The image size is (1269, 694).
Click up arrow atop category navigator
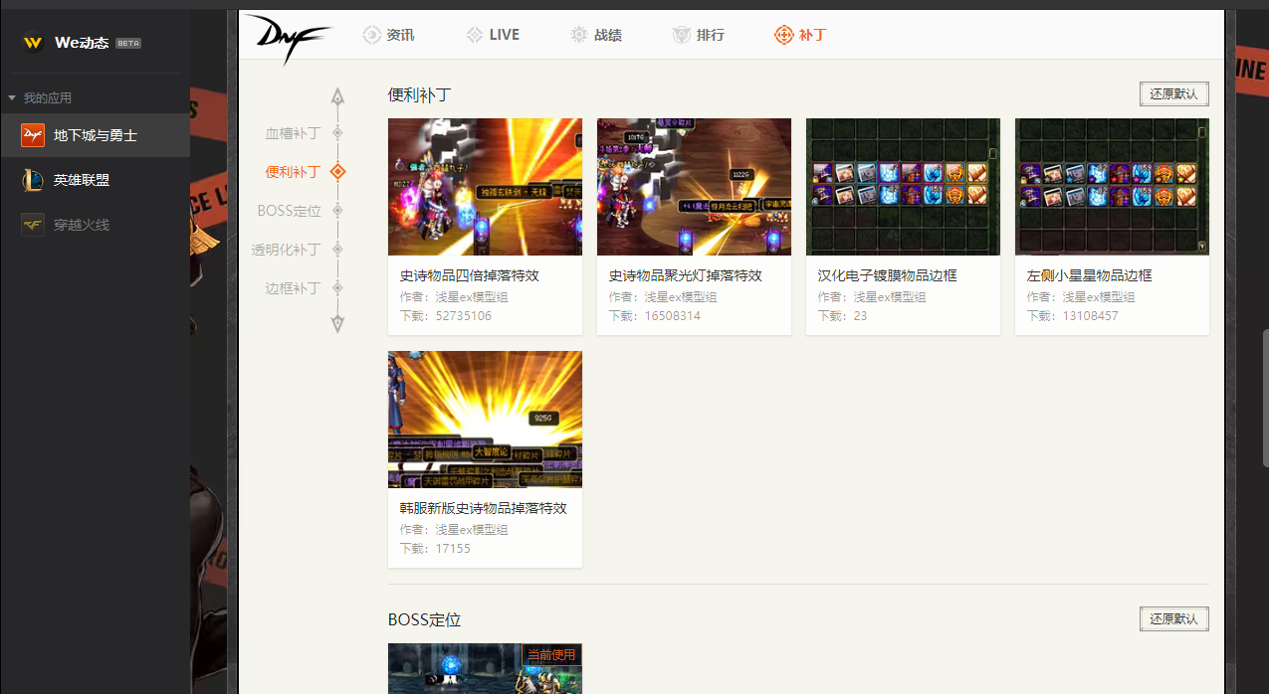pyautogui.click(x=337, y=96)
